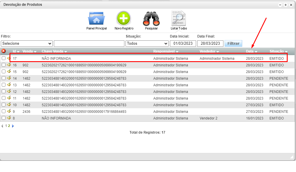
Task: Click the green Novo Registro icon
Action: pos(124,19)
